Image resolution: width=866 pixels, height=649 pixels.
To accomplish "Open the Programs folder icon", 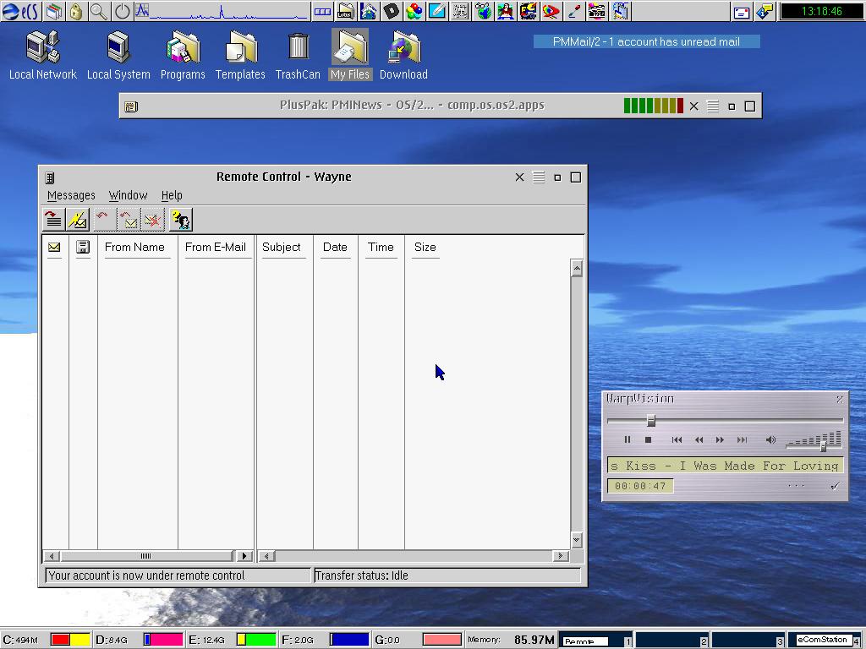I will [x=183, y=56].
